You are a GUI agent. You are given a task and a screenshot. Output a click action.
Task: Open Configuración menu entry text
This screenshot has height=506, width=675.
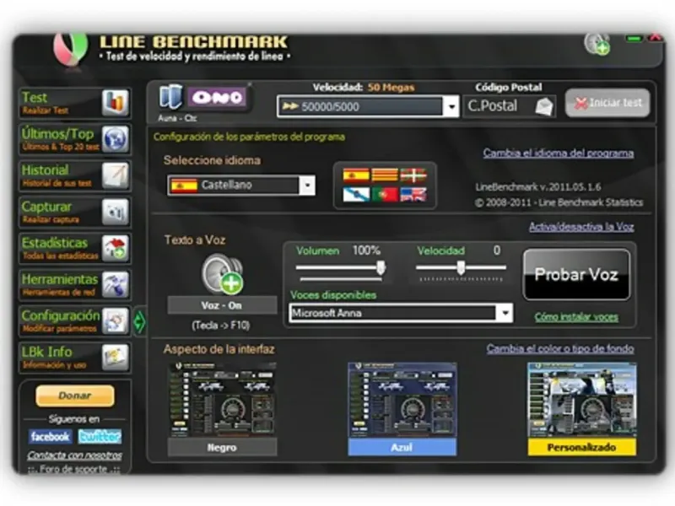[x=61, y=315]
